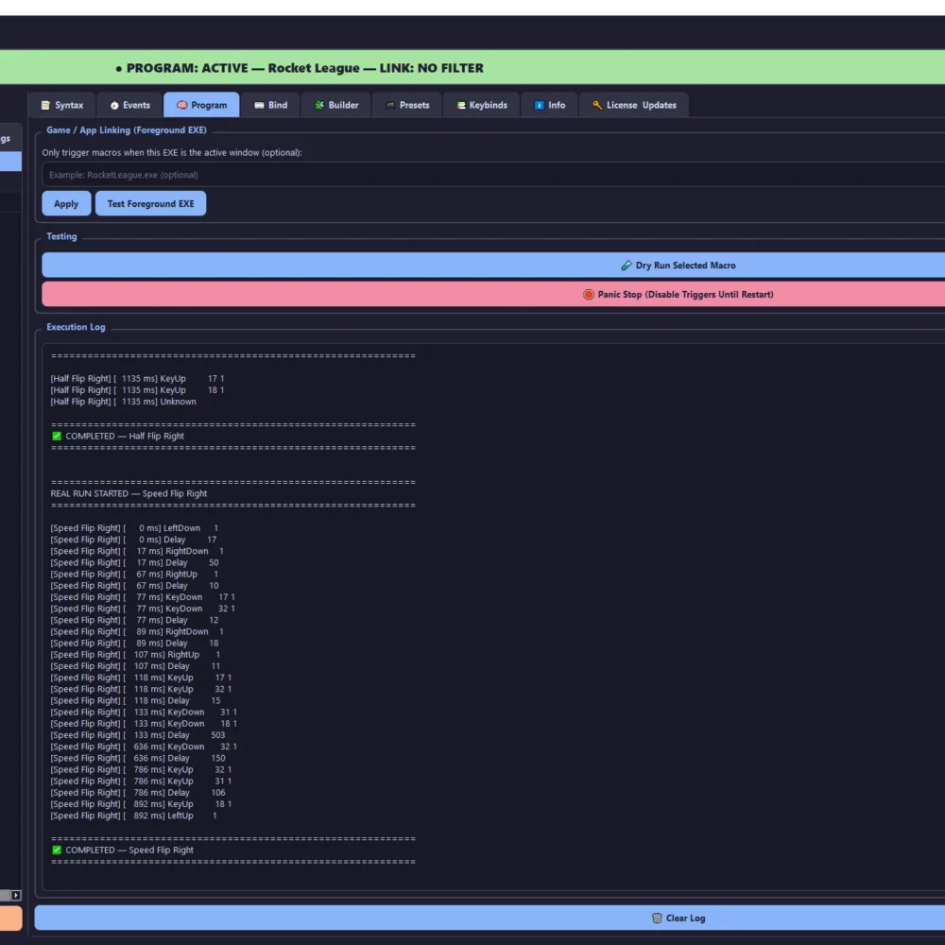This screenshot has width=945, height=945.
Task: Click the Events tab clock icon
Action: click(114, 105)
